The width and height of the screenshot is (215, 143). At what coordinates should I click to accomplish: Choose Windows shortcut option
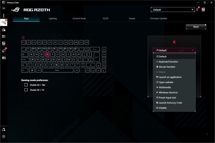(x=174, y=93)
